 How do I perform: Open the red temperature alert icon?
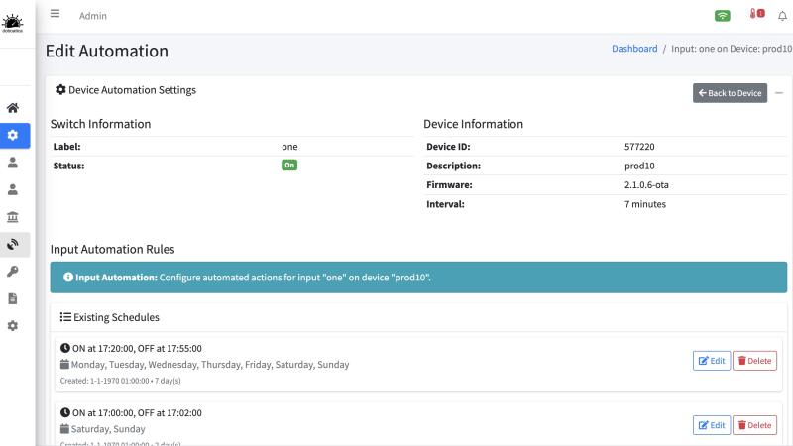(756, 15)
